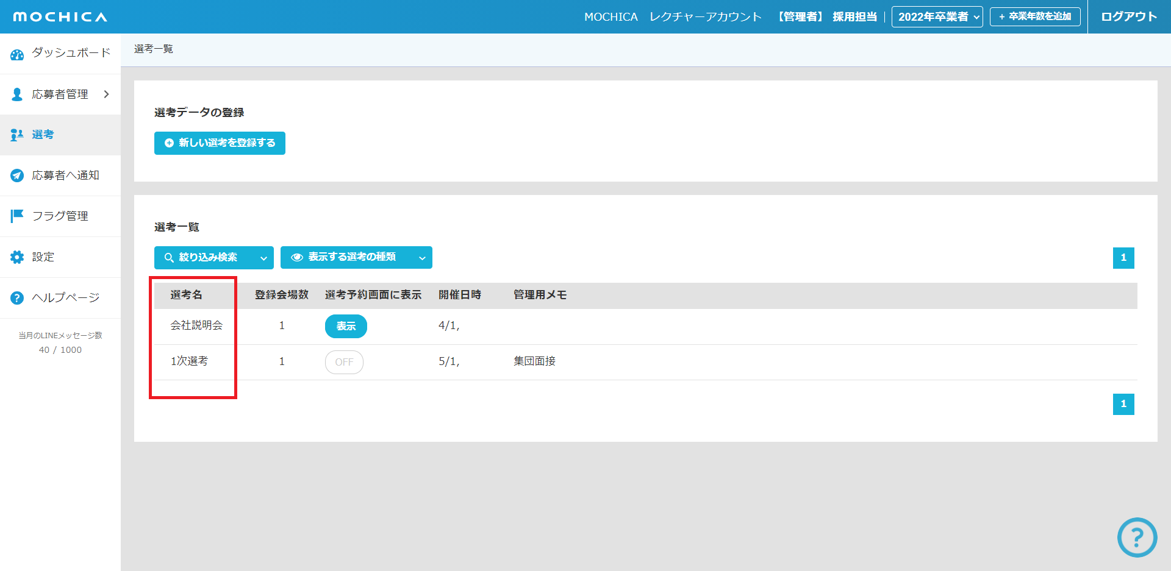This screenshot has height=571, width=1171.
Task: Open the 2022年卒業者 year selector
Action: point(937,17)
